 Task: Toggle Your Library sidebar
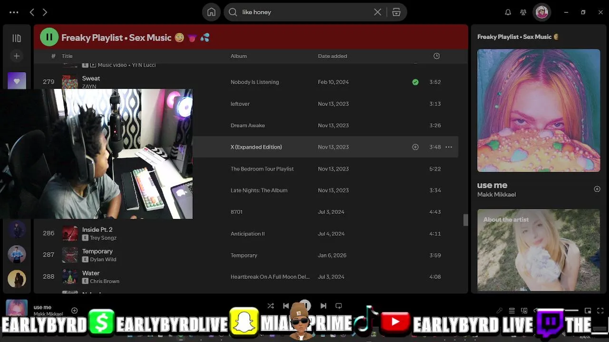[17, 38]
